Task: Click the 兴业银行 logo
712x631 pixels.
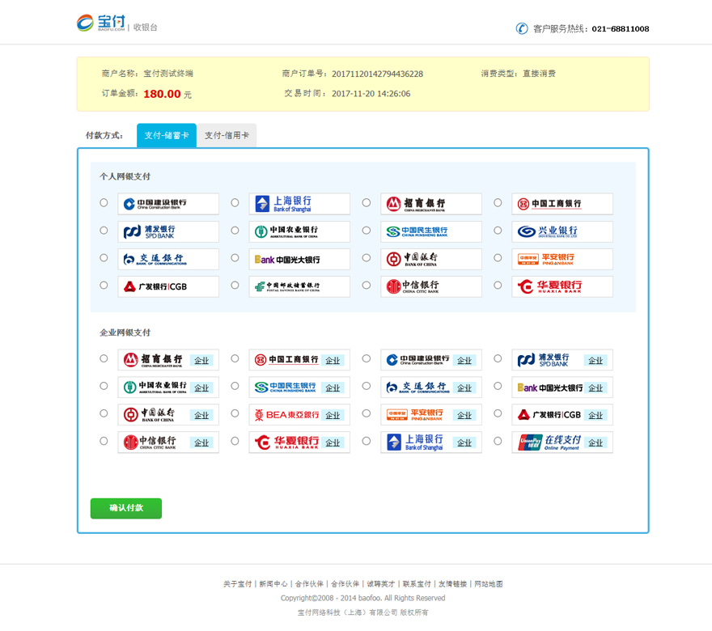Action: pyautogui.click(x=562, y=231)
